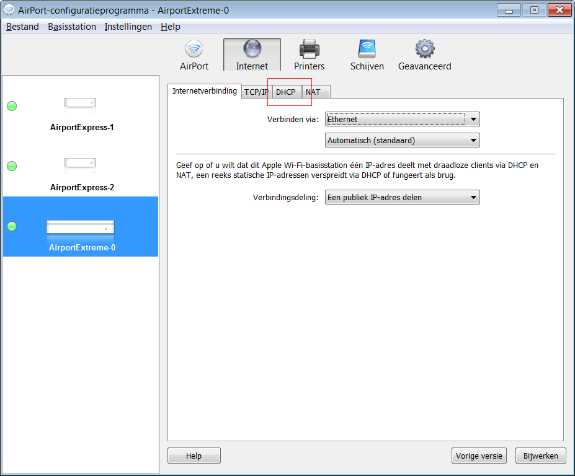Open Geavanceerd gear settings
The image size is (575, 476).
tap(424, 55)
